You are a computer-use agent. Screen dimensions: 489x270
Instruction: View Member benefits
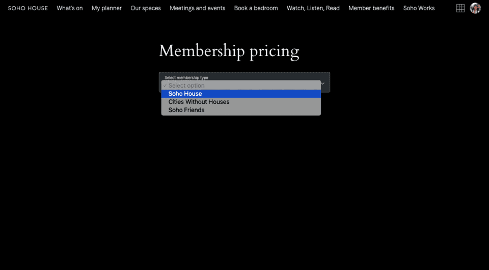pyautogui.click(x=371, y=8)
